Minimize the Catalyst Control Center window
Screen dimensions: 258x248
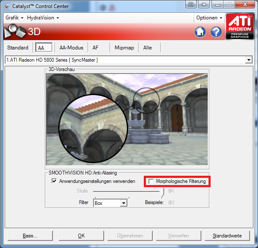coord(217,4)
